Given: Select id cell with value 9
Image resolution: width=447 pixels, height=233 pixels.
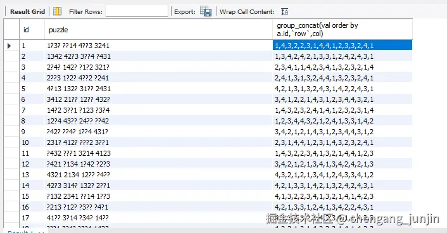Looking at the screenshot, I should 32,132.
